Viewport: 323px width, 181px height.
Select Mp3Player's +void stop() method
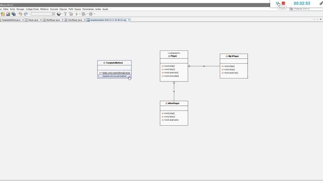pyautogui.click(x=228, y=69)
